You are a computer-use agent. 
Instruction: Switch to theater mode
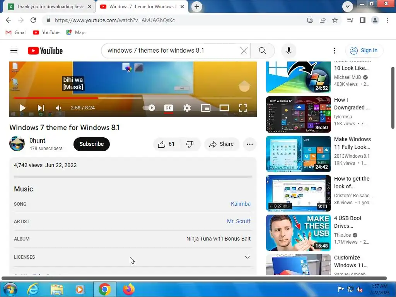pyautogui.click(x=224, y=108)
